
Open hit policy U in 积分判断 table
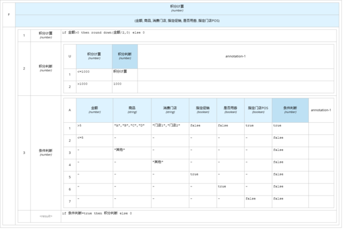[x=69, y=56]
